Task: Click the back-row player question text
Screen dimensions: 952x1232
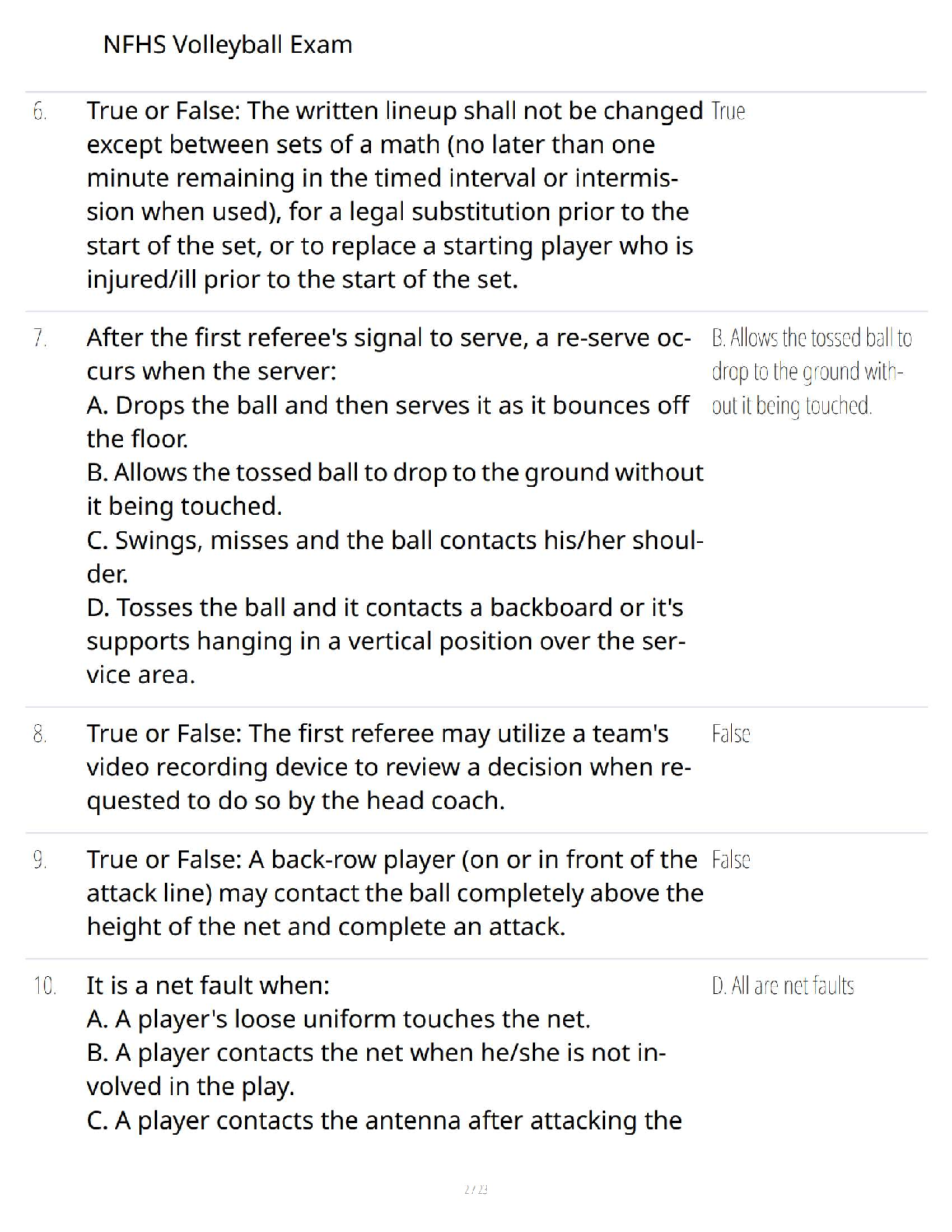Action: (x=394, y=893)
